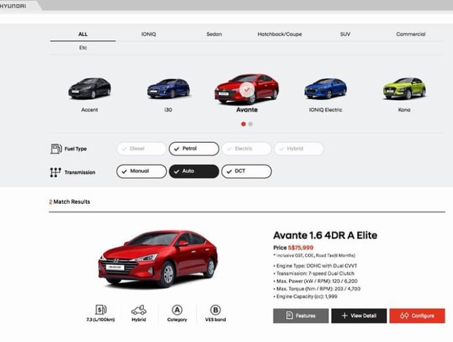Open the Features button for Avante
Screen dimensions: 453x342
[x=300, y=316]
